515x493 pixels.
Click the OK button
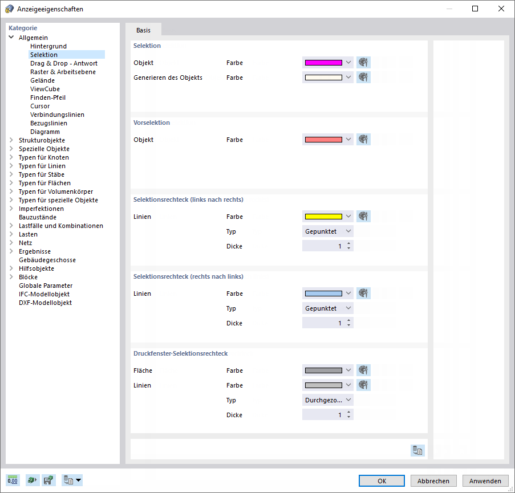[x=382, y=480]
